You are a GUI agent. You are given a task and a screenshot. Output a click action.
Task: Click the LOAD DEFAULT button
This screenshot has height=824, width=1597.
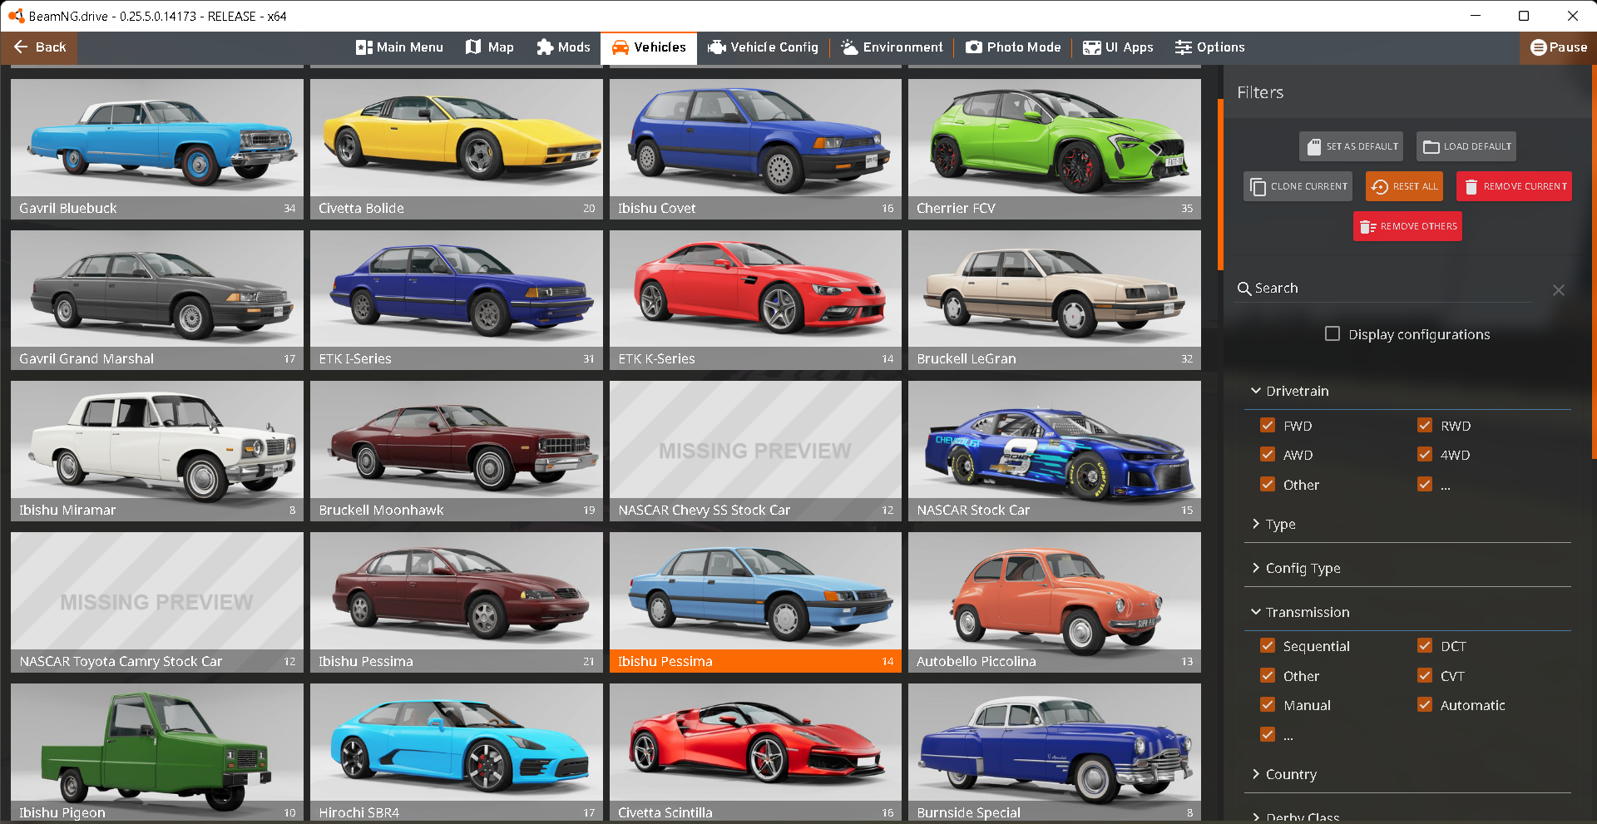click(x=1466, y=146)
